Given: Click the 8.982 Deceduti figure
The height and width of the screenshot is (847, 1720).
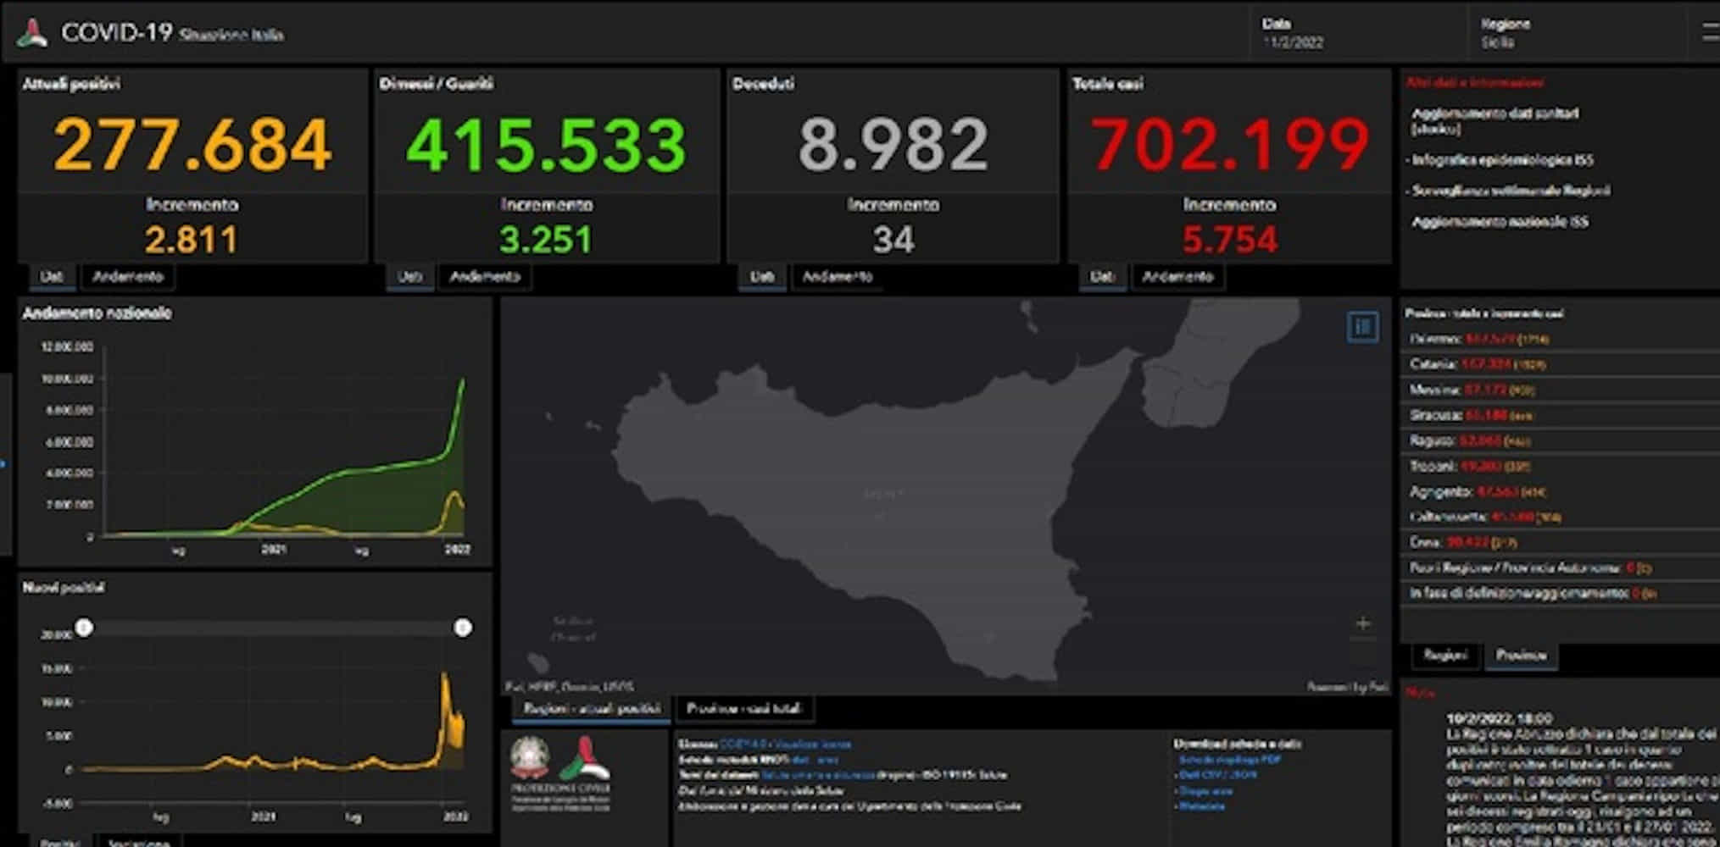Looking at the screenshot, I should (x=893, y=144).
